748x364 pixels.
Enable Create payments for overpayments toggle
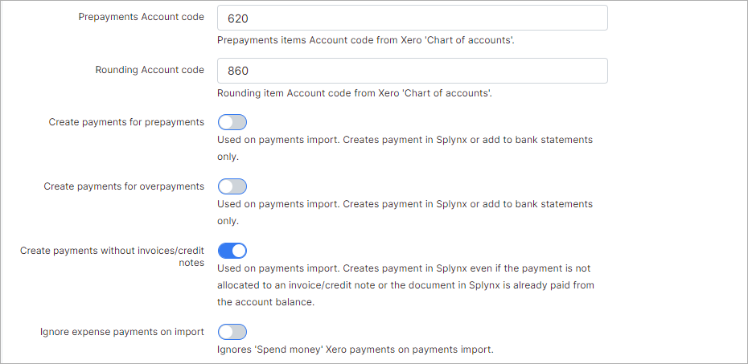232,186
